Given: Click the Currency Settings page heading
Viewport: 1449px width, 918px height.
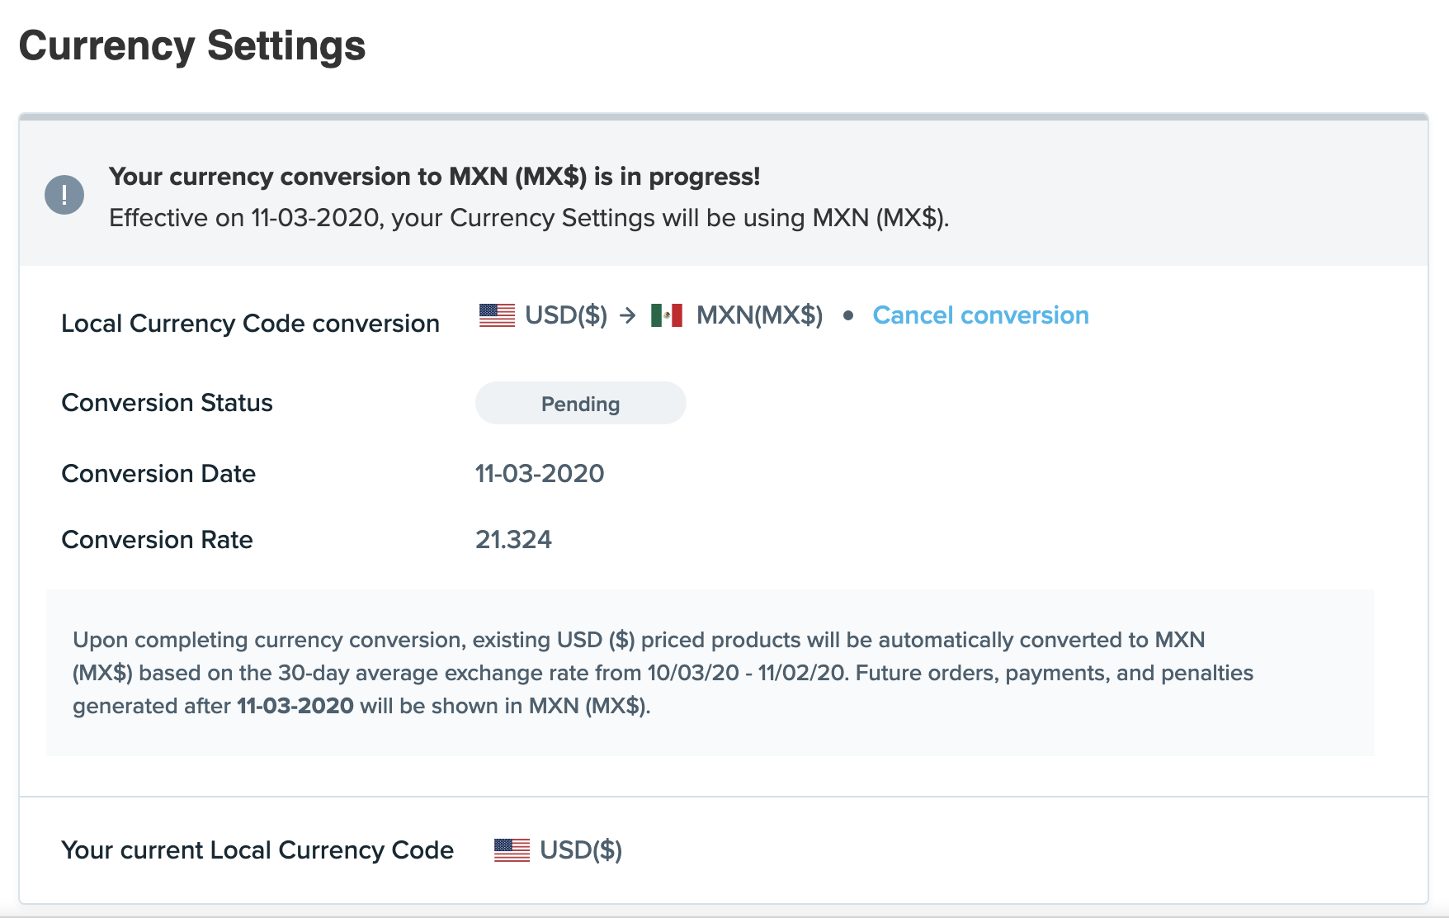Looking at the screenshot, I should click(192, 45).
